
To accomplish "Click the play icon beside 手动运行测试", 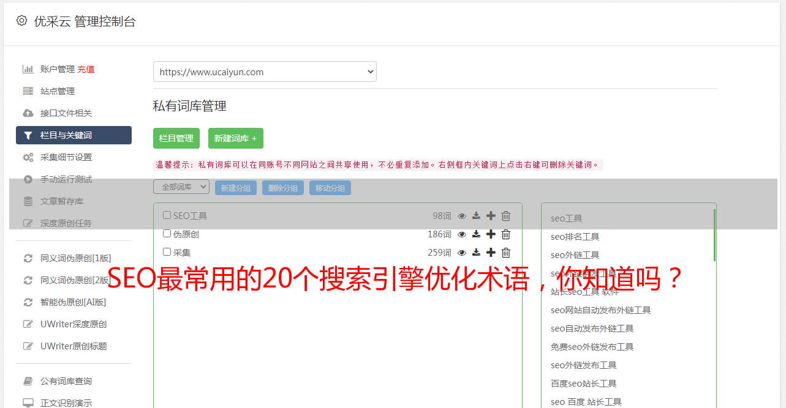I will pos(28,179).
